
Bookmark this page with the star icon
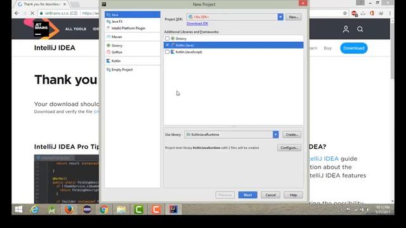point(344,13)
